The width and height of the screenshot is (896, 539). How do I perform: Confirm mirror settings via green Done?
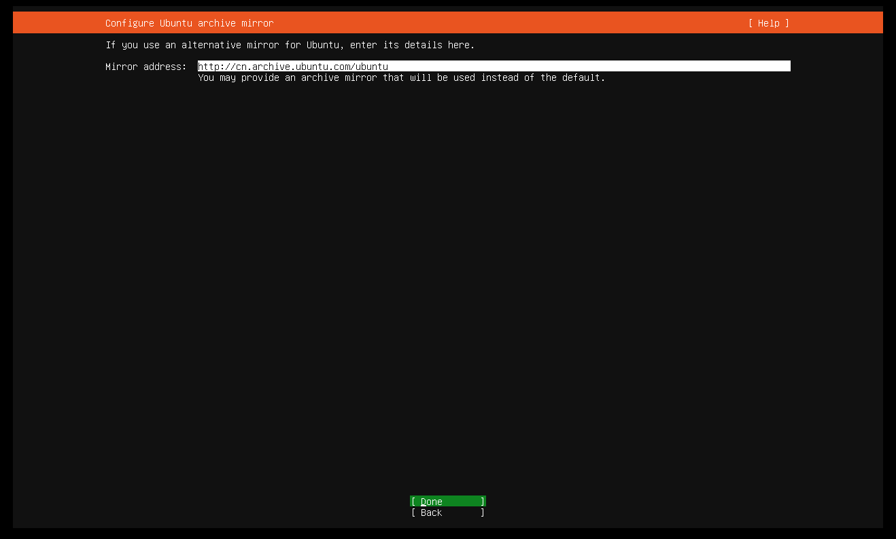coord(448,502)
